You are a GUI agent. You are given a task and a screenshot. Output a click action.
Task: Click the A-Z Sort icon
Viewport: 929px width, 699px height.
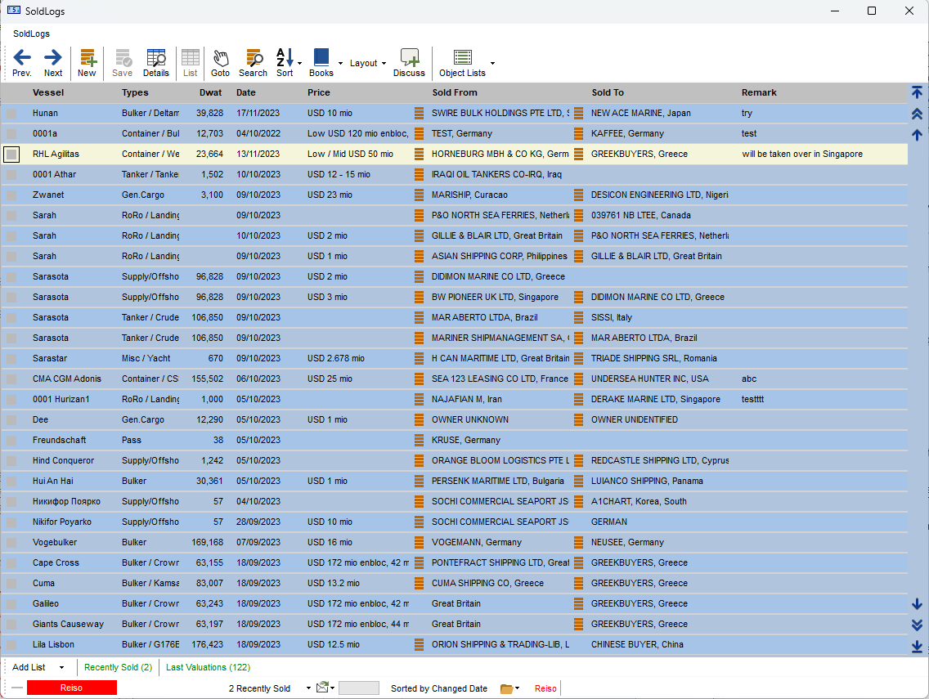pos(285,63)
